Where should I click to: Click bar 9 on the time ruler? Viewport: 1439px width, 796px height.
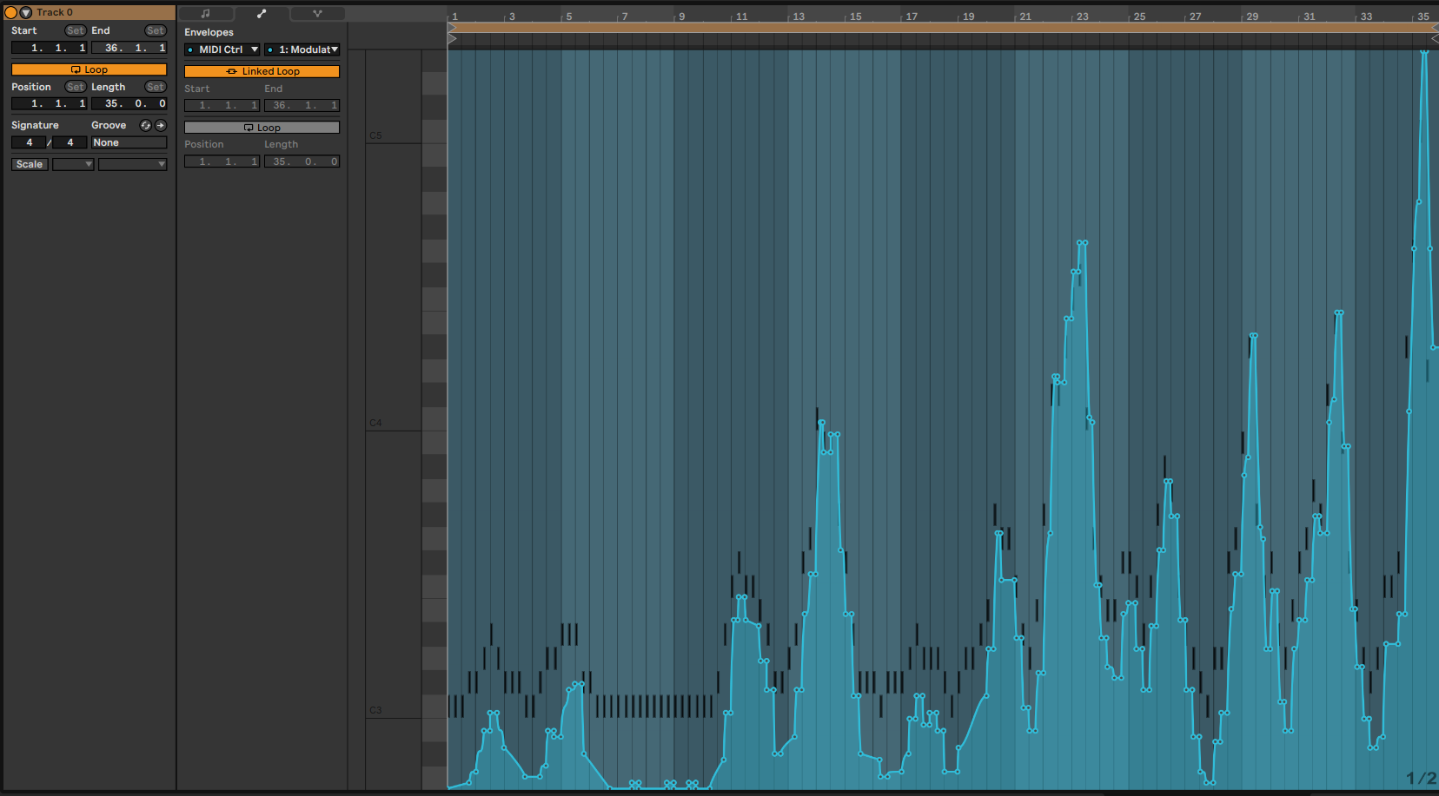(681, 16)
